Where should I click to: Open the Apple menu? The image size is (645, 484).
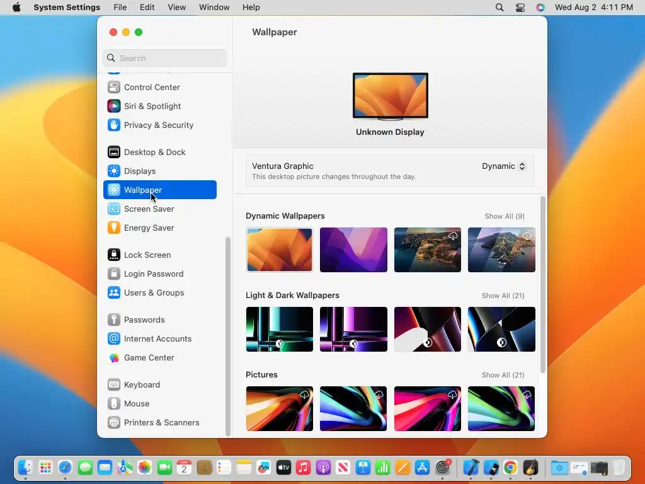click(x=16, y=8)
